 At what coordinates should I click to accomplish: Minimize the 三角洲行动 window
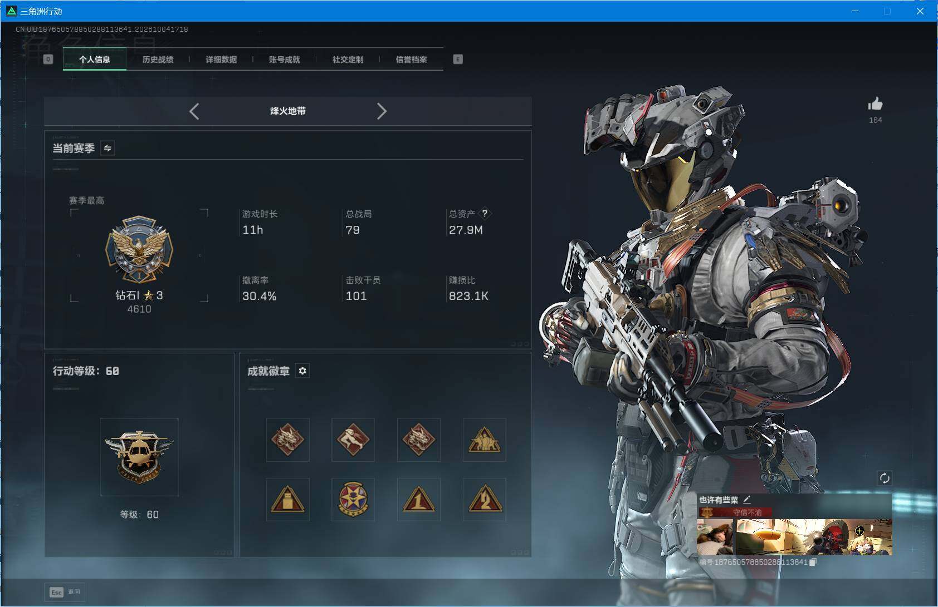coord(856,11)
